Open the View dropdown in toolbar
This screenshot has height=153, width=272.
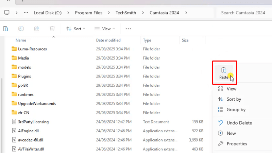pos(104,29)
